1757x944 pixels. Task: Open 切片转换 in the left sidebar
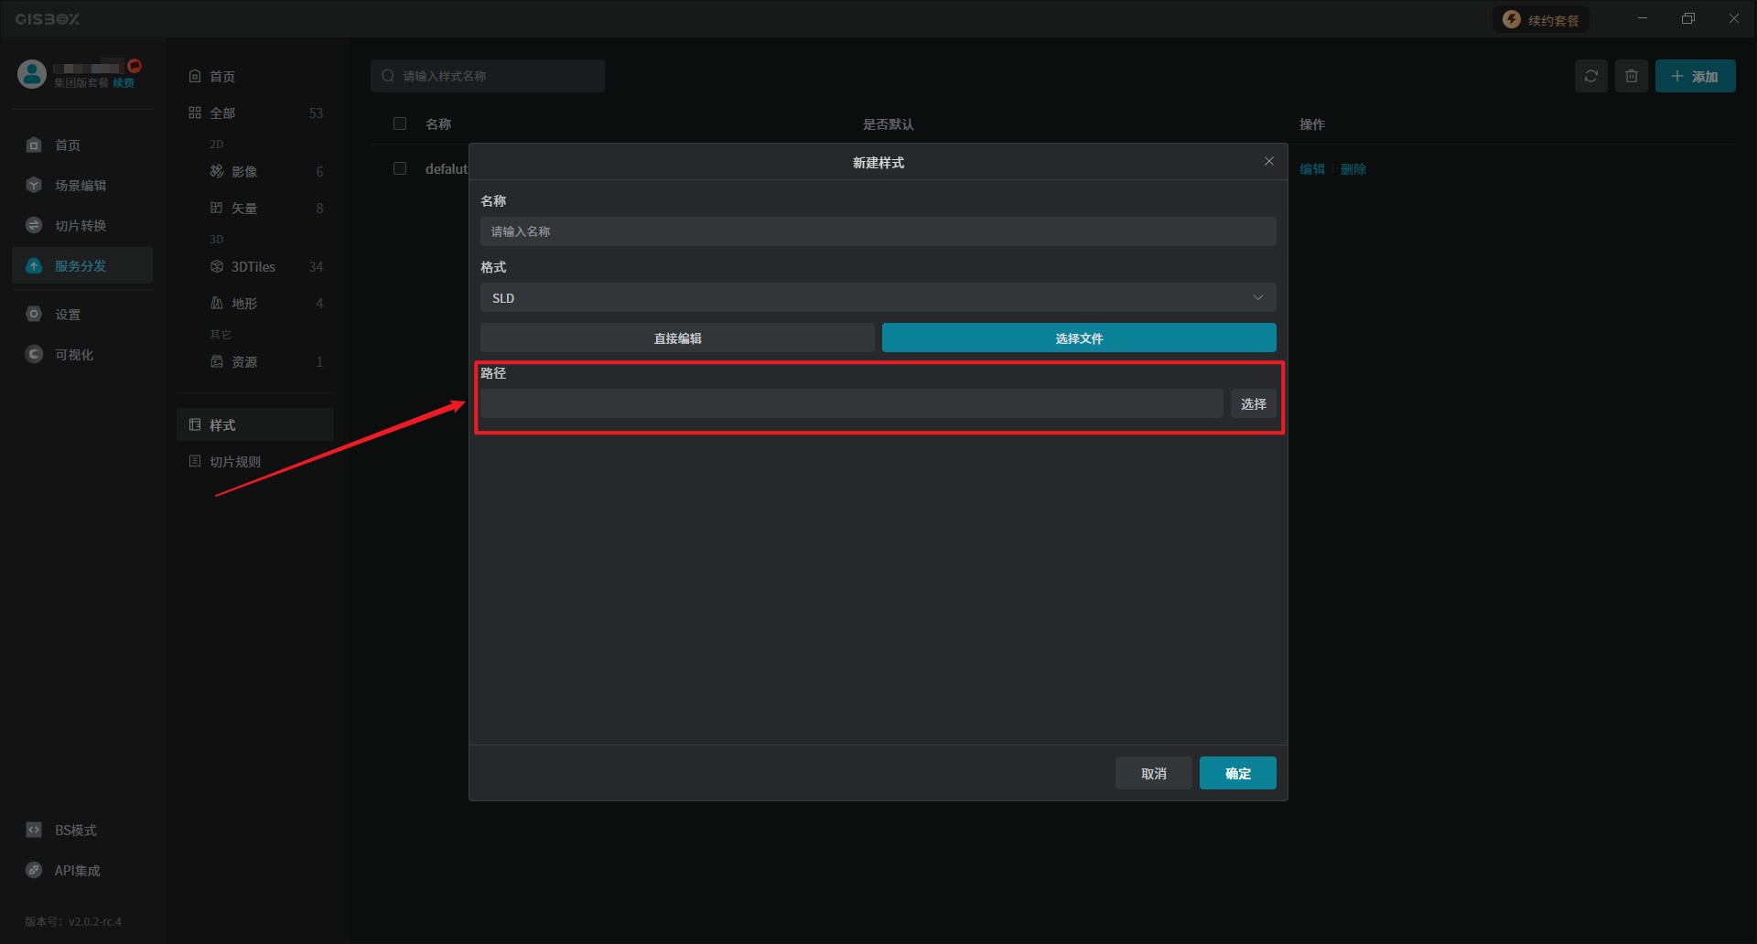click(x=81, y=226)
